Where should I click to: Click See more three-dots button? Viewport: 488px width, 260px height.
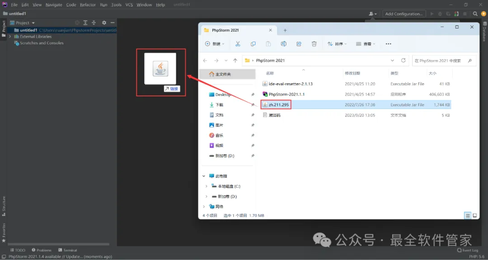coord(389,44)
